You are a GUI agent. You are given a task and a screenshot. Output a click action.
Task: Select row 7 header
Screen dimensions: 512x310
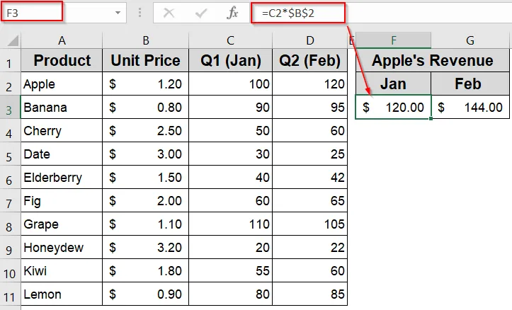pyautogui.click(x=11, y=201)
